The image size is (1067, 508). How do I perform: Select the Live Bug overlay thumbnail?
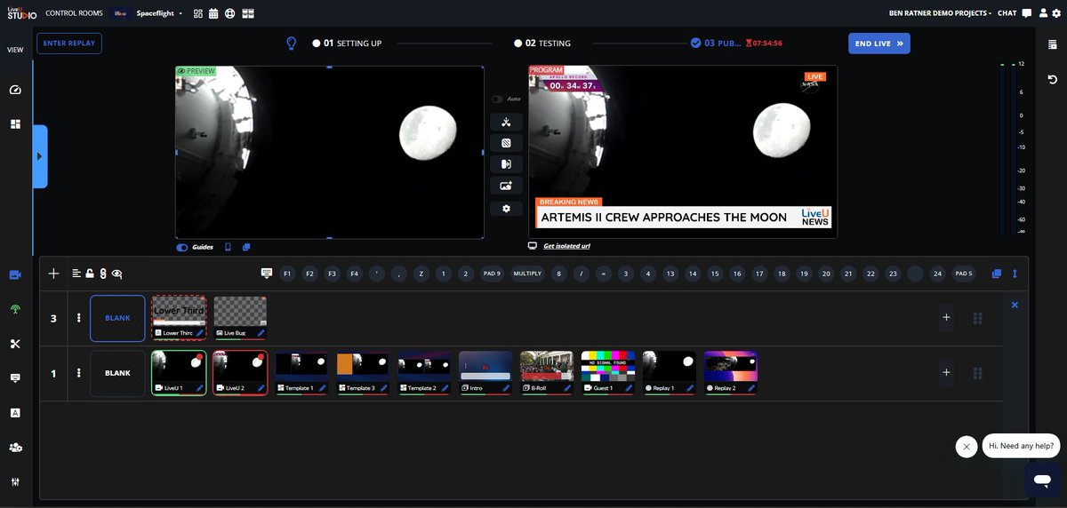[x=240, y=317]
